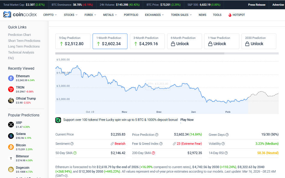Select the 5-Day Prediction tab
Image resolution: width=285 pixels, height=178 pixels.
73,41
